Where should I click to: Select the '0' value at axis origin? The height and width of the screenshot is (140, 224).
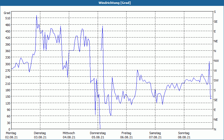tap(10, 129)
